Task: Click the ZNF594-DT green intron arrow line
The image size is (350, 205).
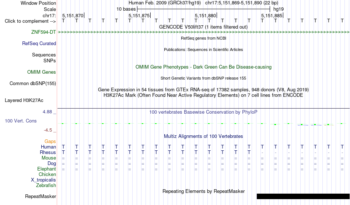Action: (204, 32)
